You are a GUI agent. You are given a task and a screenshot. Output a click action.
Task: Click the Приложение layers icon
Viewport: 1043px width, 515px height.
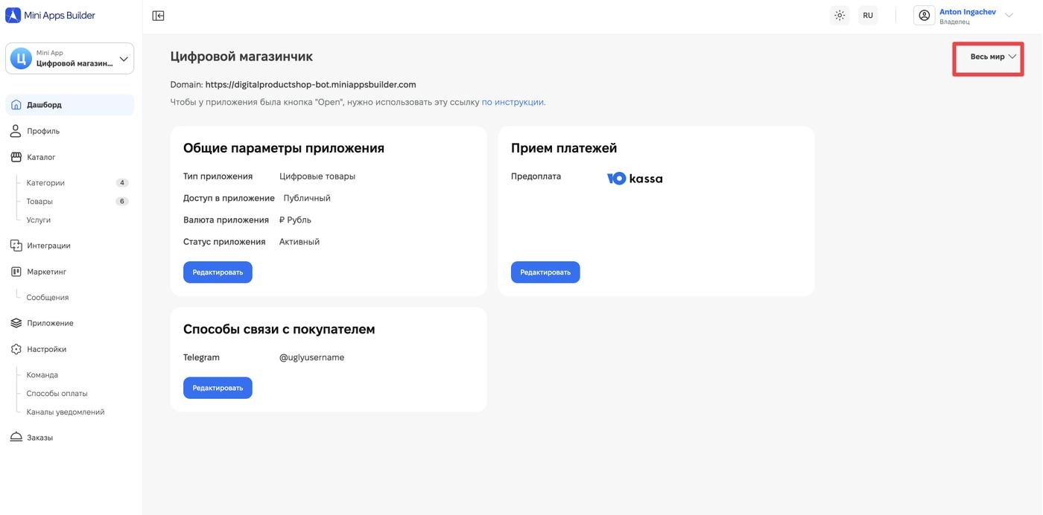pyautogui.click(x=16, y=323)
